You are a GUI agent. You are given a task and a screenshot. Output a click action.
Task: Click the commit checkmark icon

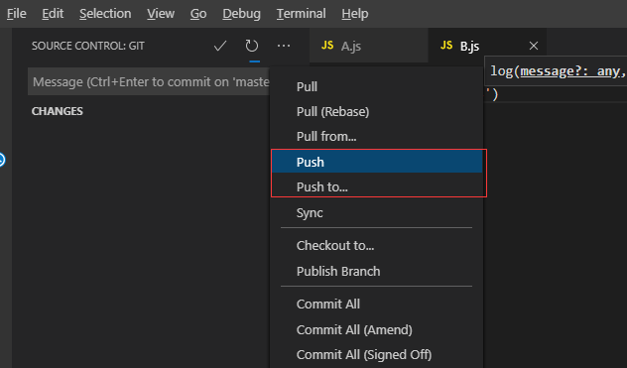click(x=220, y=46)
